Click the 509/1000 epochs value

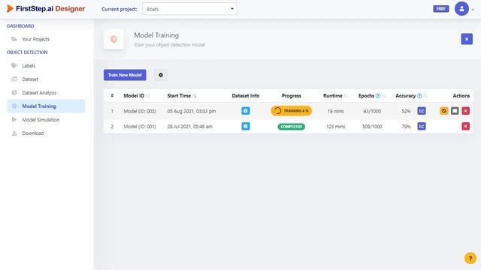pos(372,127)
